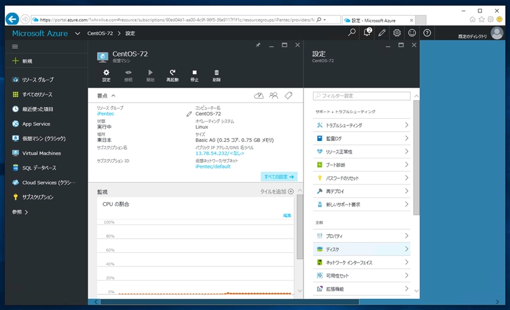
Task: Click 開始 start toolbar button
Action: pos(151,75)
